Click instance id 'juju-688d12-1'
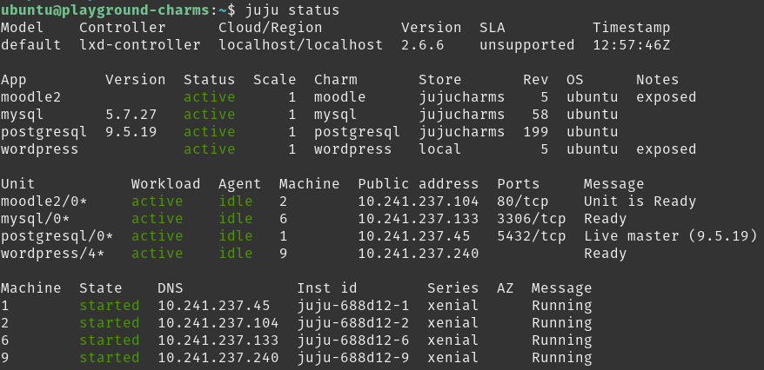Viewport: 764px width, 370px height. click(x=353, y=306)
